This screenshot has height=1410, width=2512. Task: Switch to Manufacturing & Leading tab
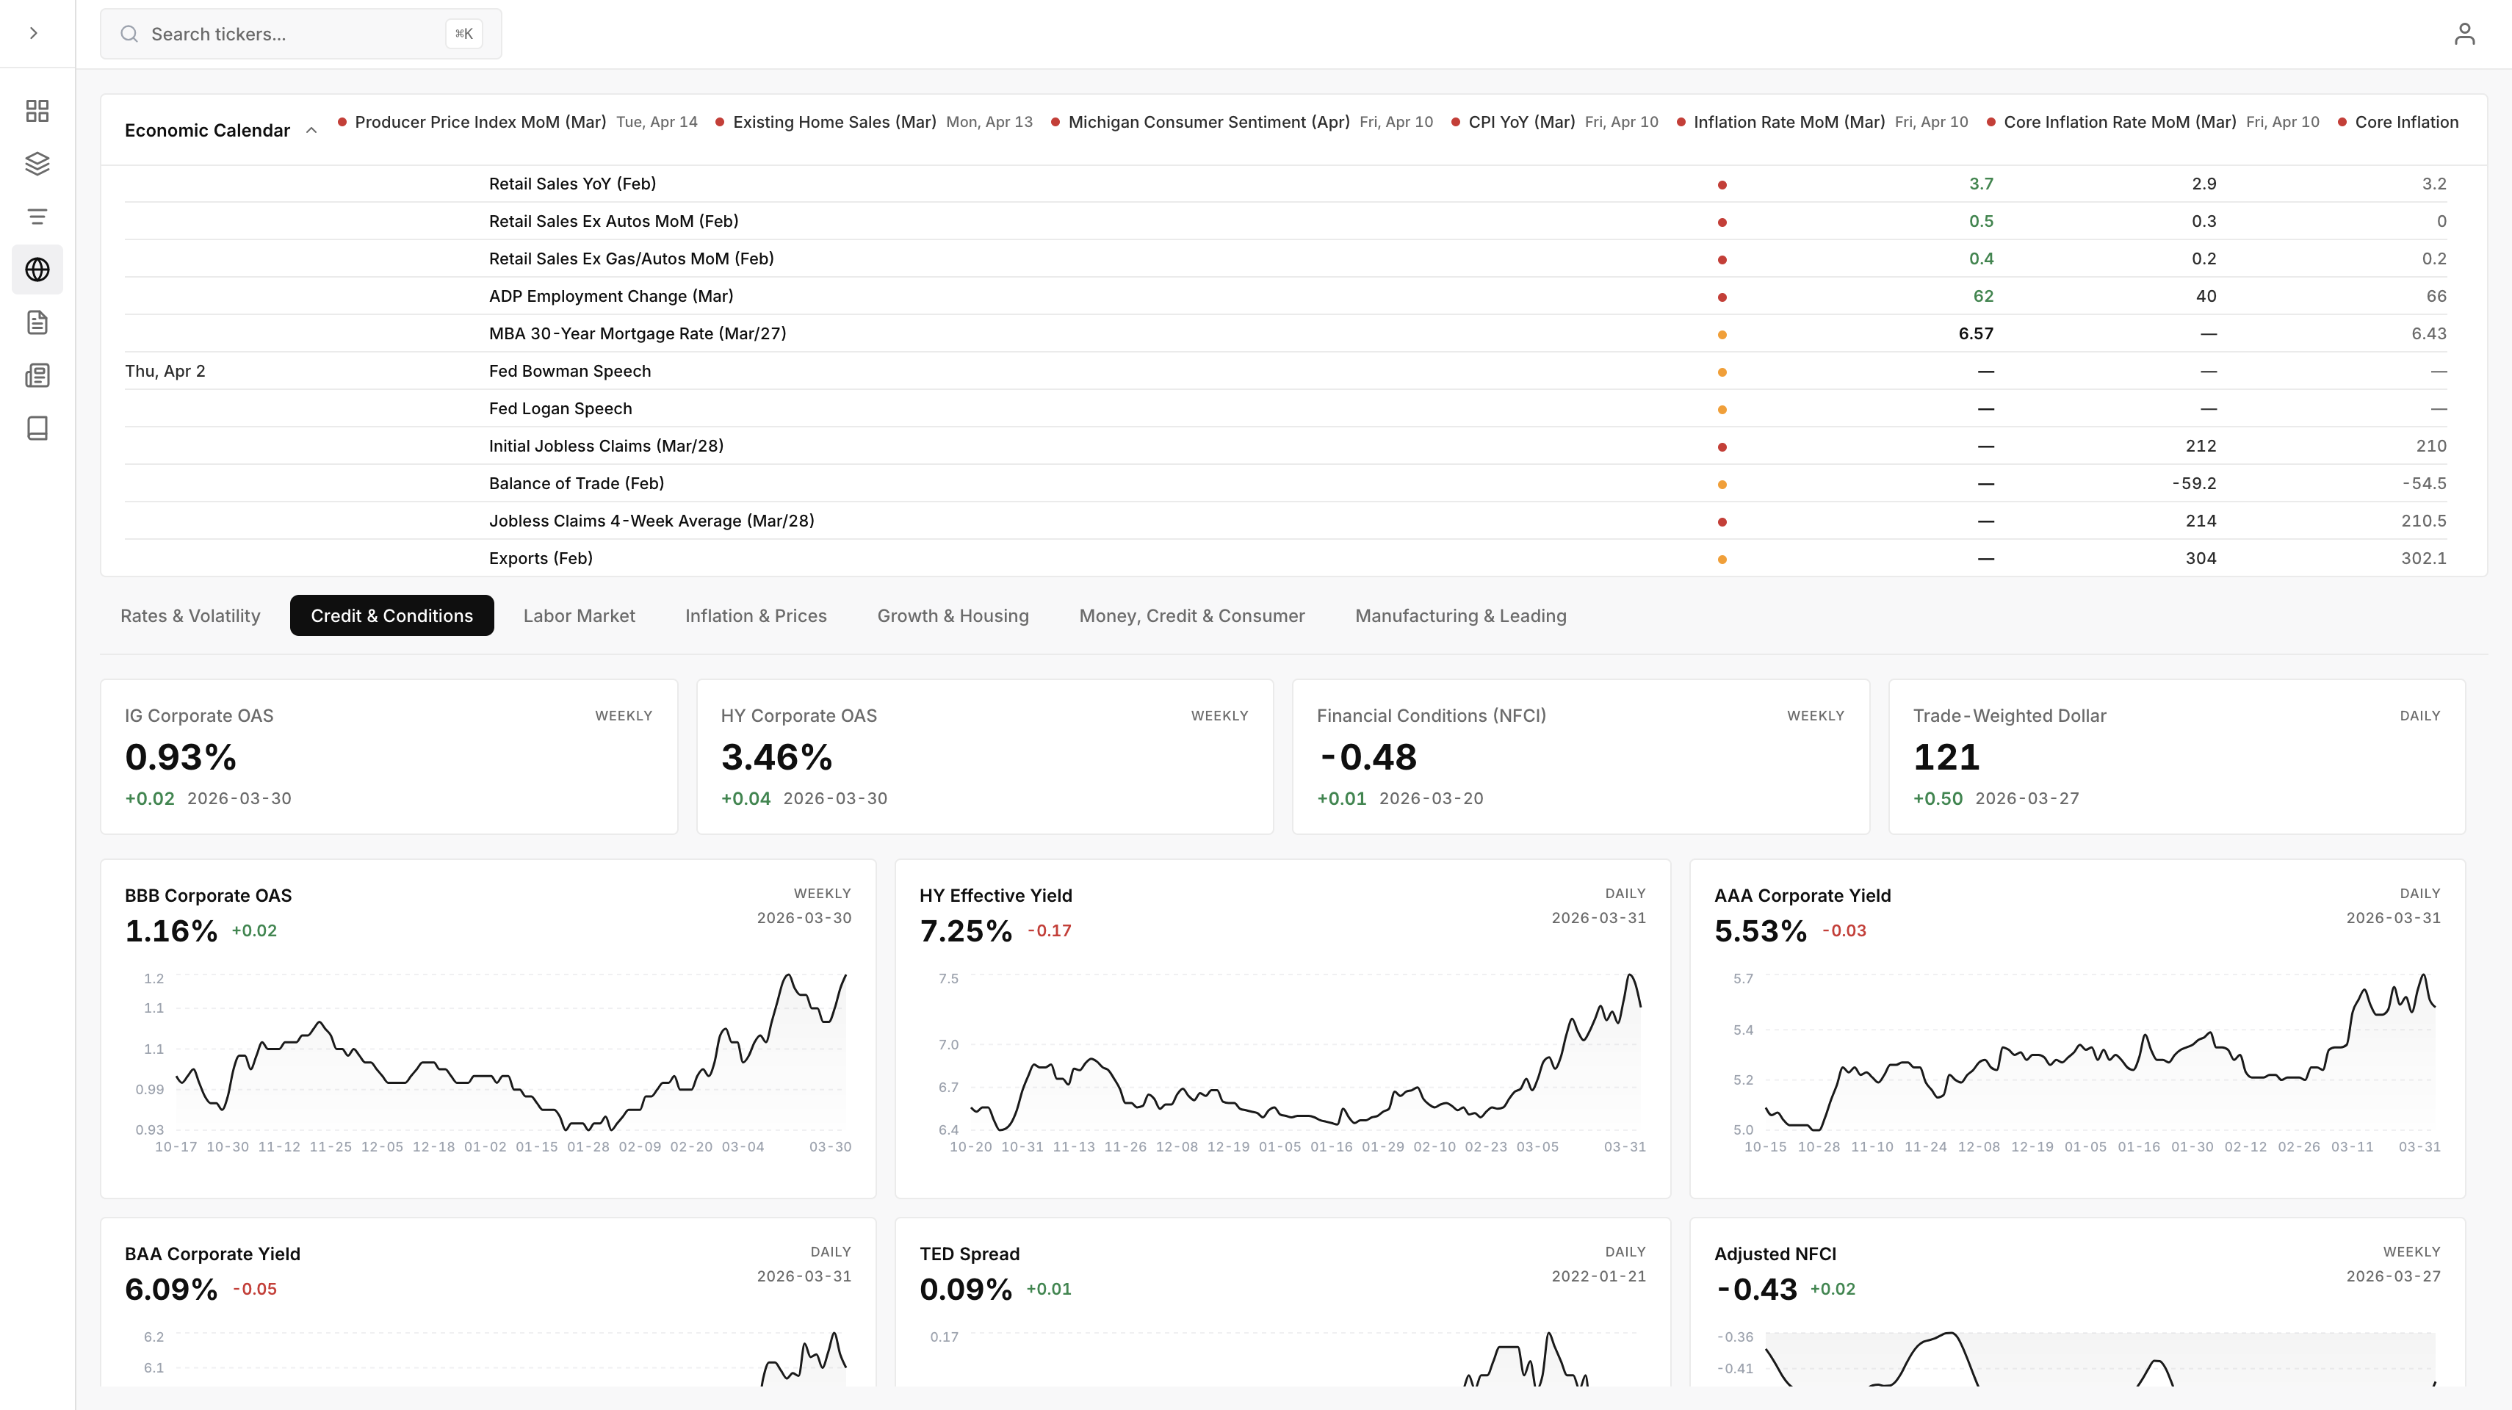(x=1459, y=615)
